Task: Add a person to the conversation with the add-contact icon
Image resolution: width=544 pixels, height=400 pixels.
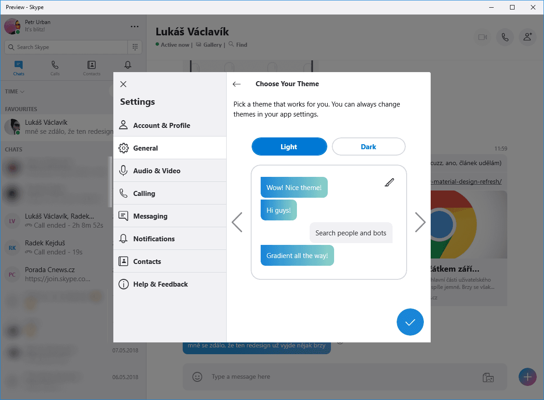Action: (x=527, y=37)
